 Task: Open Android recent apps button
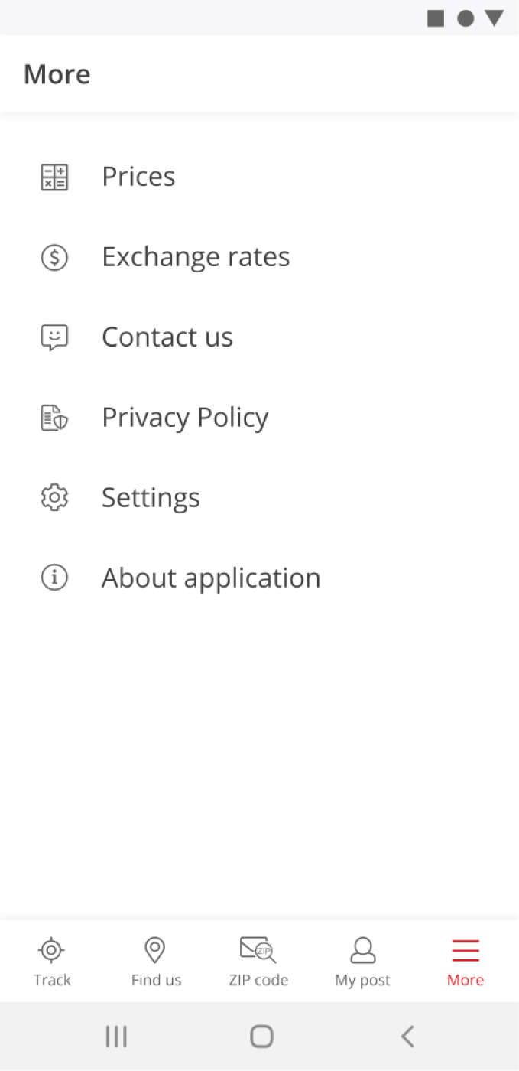(116, 1037)
